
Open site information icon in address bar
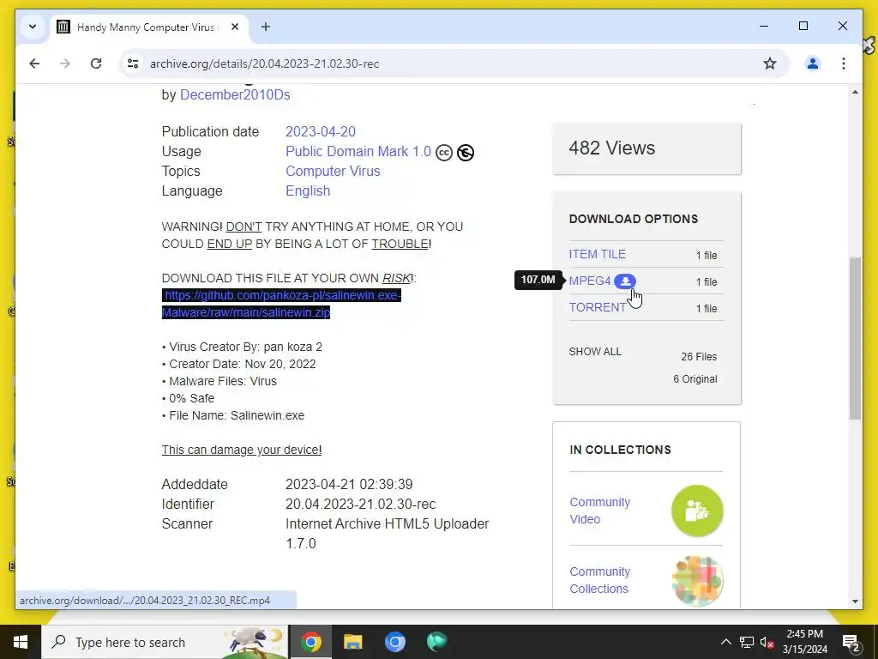(x=133, y=63)
